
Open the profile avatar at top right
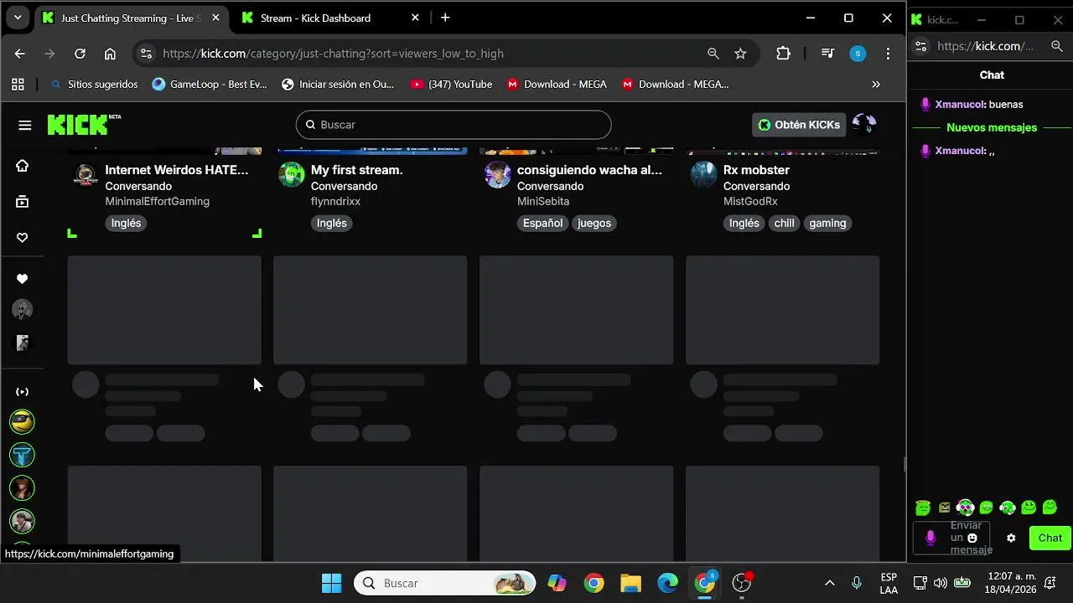863,125
